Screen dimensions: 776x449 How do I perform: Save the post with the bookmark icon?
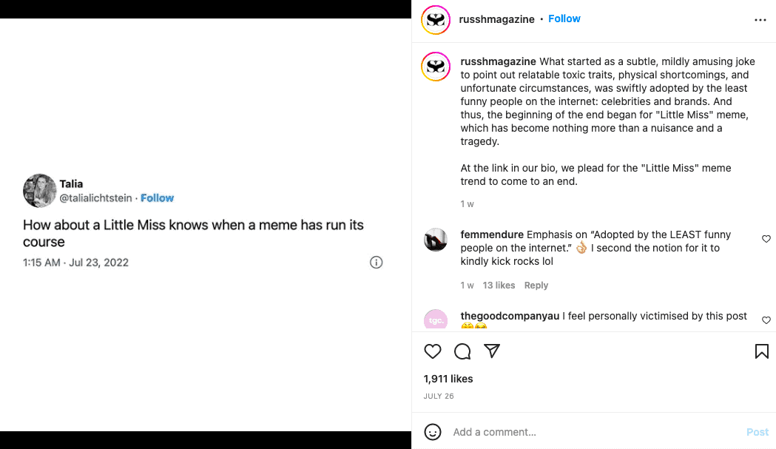pos(761,351)
